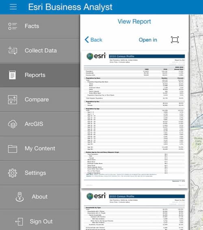Click the first report page thumbnail
This screenshot has height=230, width=203.
pyautogui.click(x=134, y=119)
